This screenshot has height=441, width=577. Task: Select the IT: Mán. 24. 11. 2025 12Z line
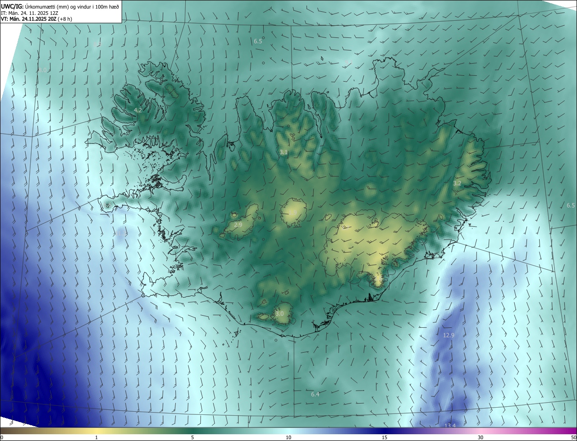tap(29, 13)
